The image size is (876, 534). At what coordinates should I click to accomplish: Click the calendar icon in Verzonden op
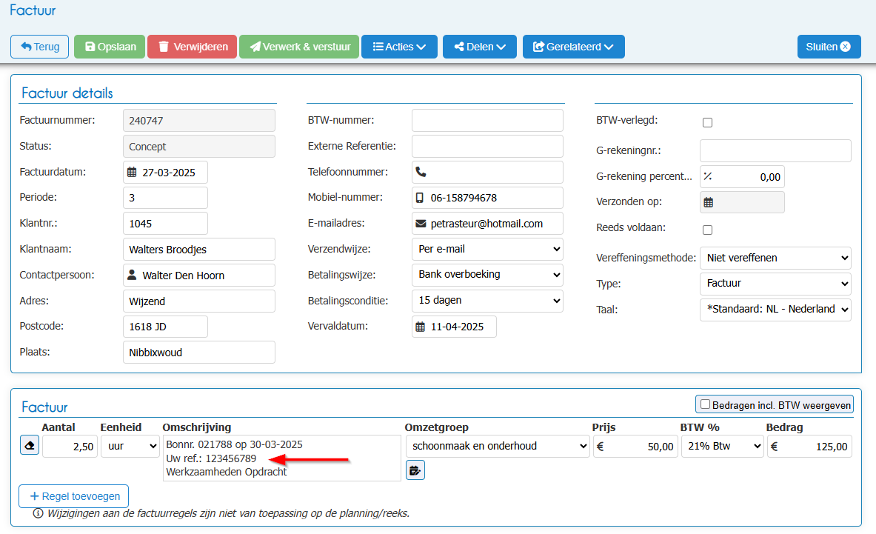click(x=709, y=202)
